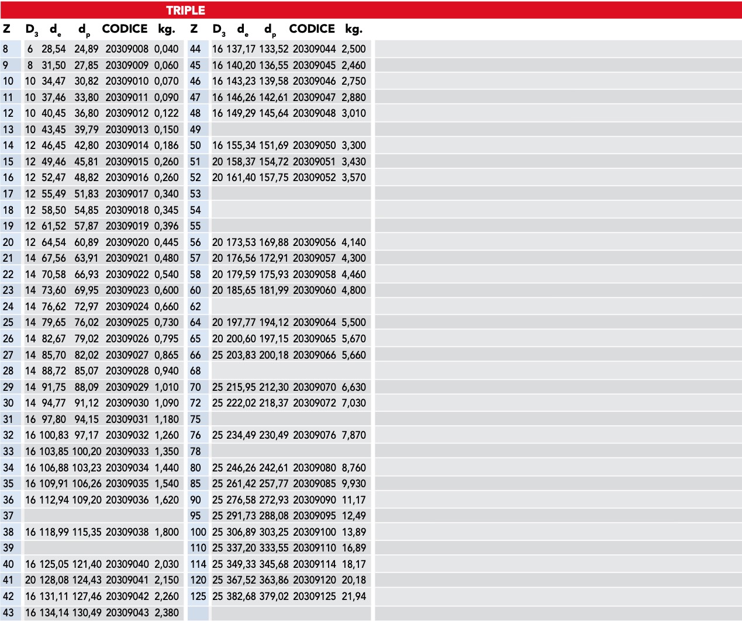This screenshot has height=621, width=742.
Task: Click the Z cell showing 110
Action: click(x=198, y=548)
